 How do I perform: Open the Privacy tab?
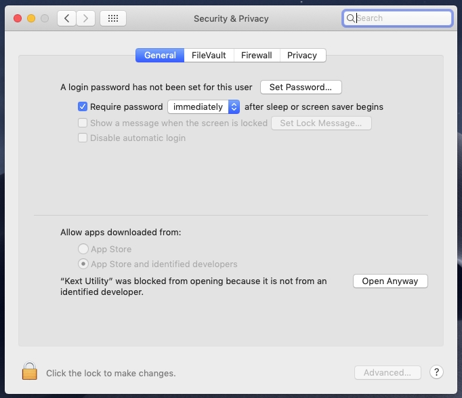(x=302, y=55)
